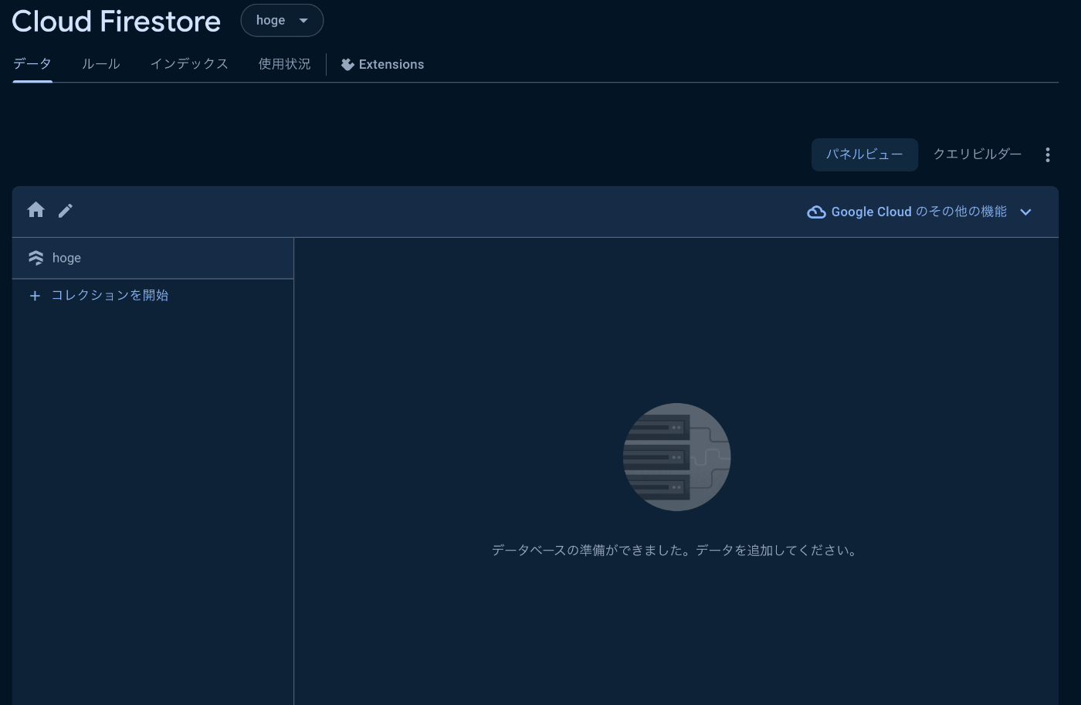Click the Firestore database icon beside hoge
The width and height of the screenshot is (1081, 705).
tap(36, 258)
